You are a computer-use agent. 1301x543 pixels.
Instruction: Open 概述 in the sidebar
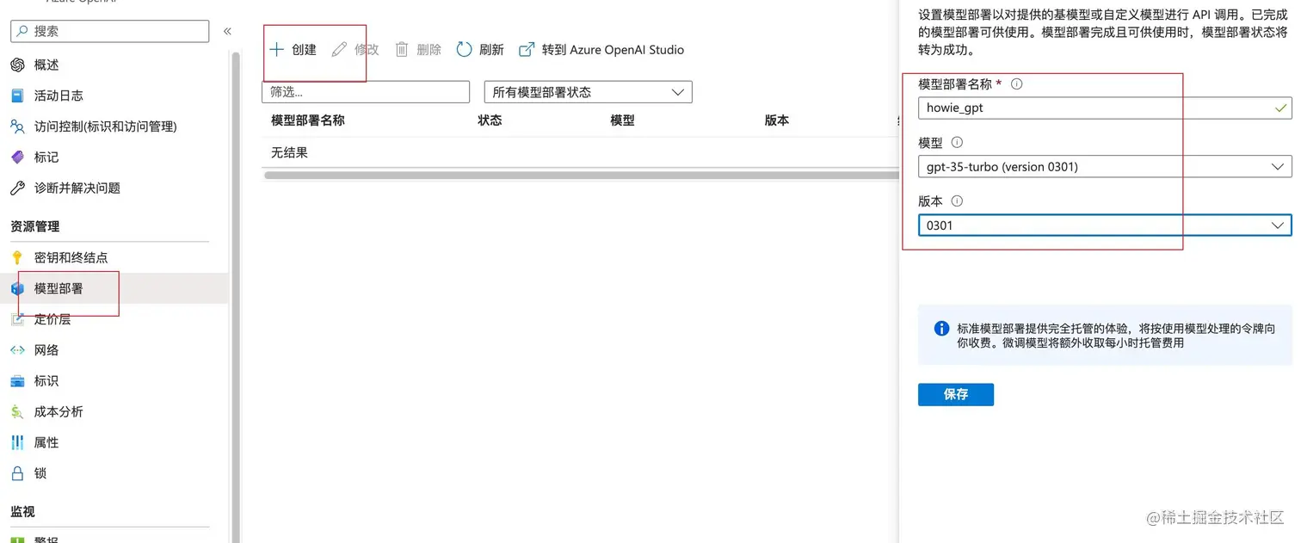(x=46, y=65)
